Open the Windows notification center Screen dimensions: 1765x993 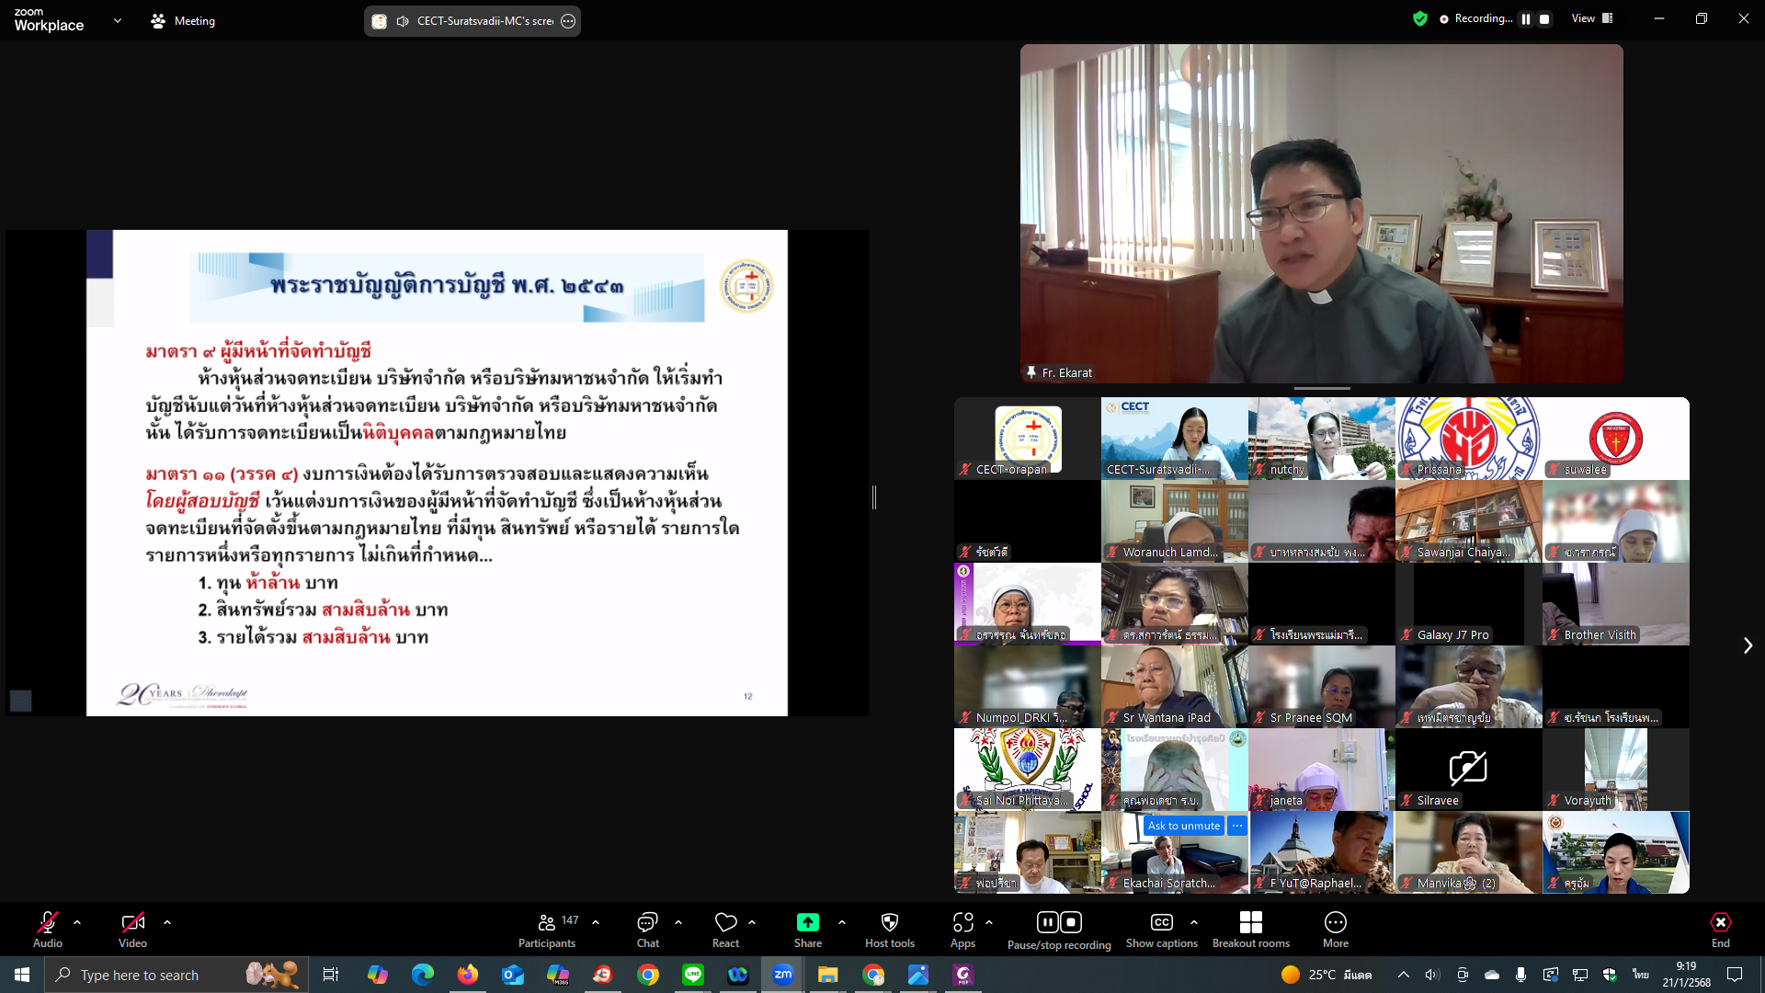click(x=1735, y=975)
